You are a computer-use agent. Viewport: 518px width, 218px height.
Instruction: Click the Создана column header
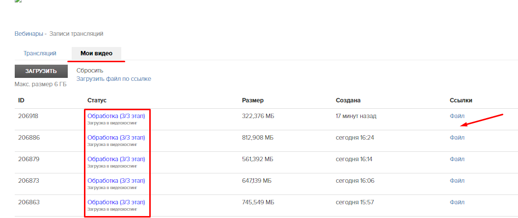point(348,100)
